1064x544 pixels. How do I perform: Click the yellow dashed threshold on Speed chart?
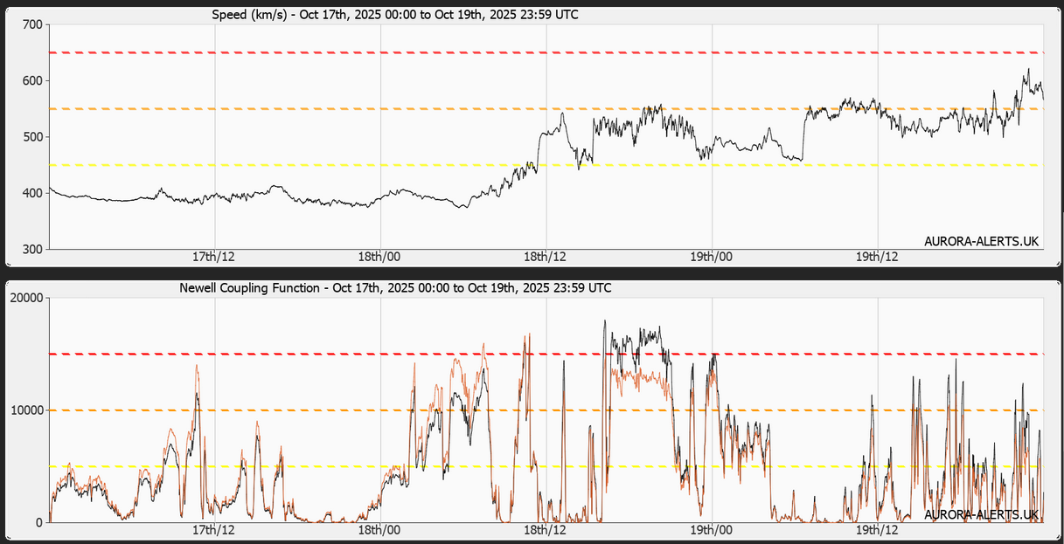[x=262, y=165]
